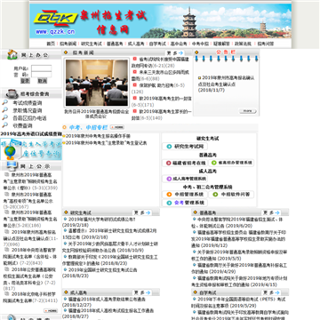The width and height of the screenshot is (320, 320).
Task: Open 自学考试 in the top navigation bar
Action: point(157,44)
